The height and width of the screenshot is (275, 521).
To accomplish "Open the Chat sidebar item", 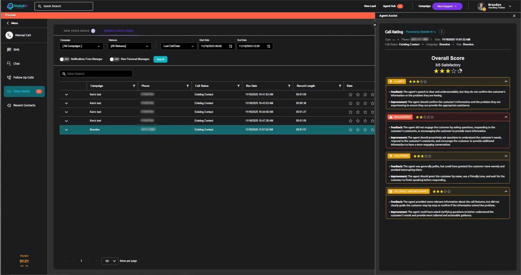I will point(16,64).
